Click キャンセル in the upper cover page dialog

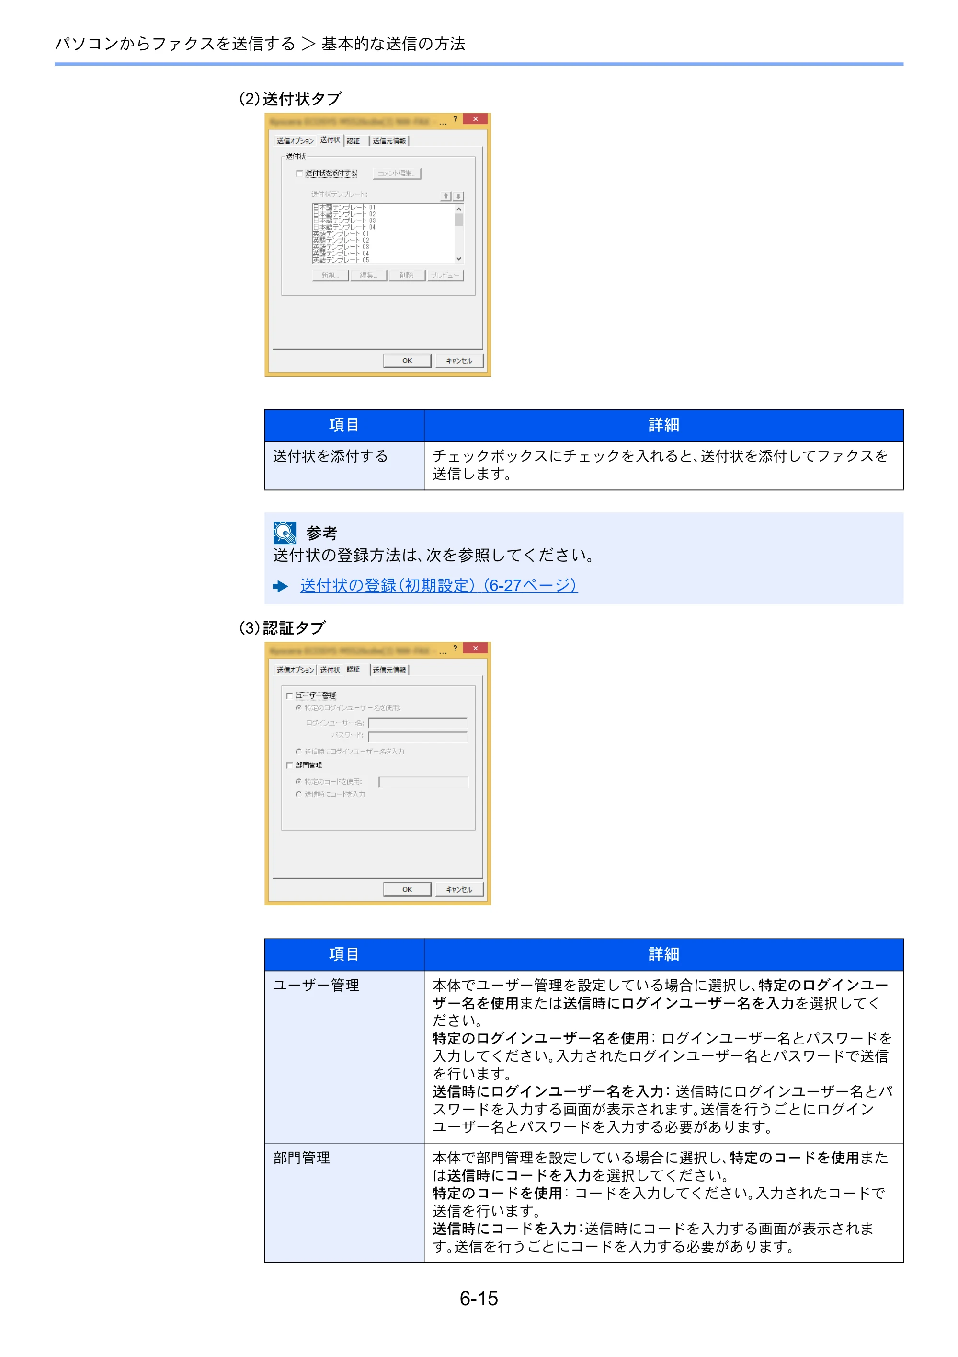point(459,360)
